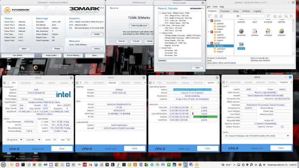Click the Image Quality... button
Image resolution: width=299 pixels, height=168 pixels.
[x=52, y=55]
